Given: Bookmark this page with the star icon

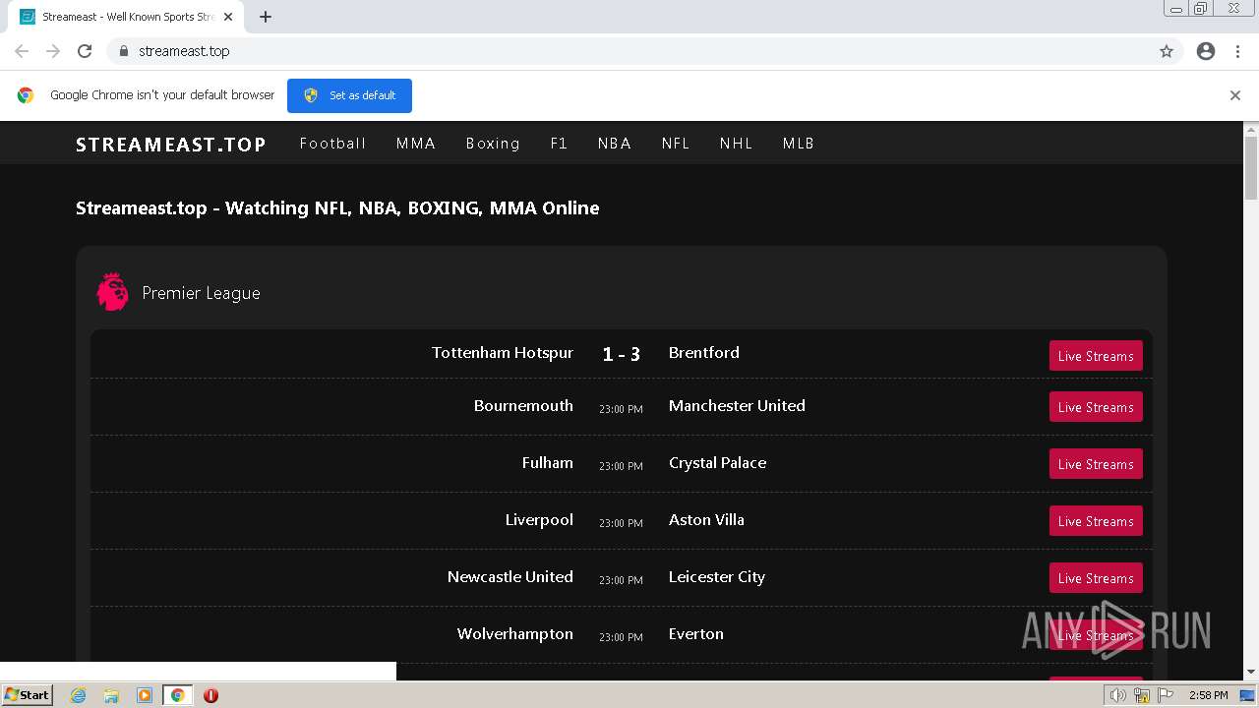Looking at the screenshot, I should [x=1167, y=51].
